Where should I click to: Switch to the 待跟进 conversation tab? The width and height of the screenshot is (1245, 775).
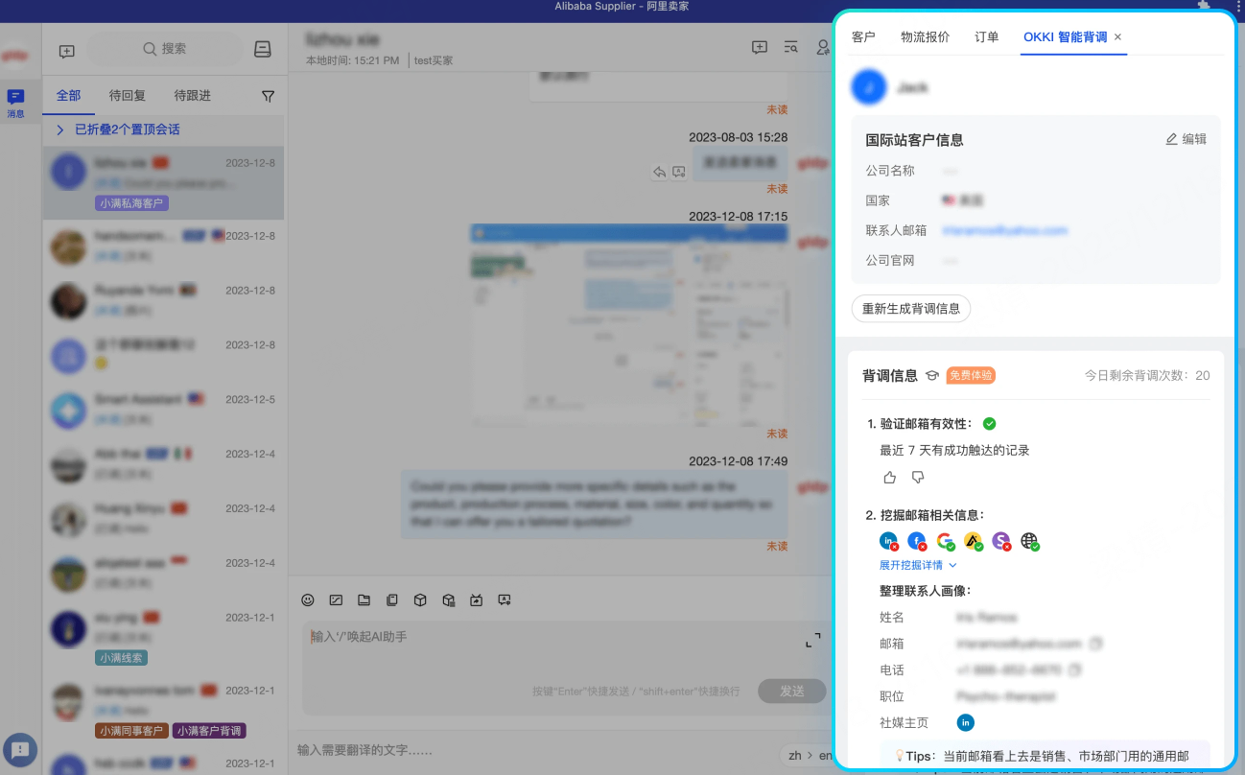(192, 96)
